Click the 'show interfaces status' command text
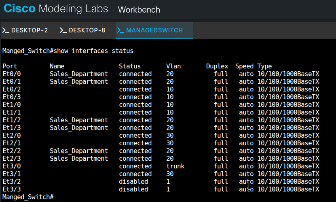Screen dimensions: 336x202 (x=93, y=51)
